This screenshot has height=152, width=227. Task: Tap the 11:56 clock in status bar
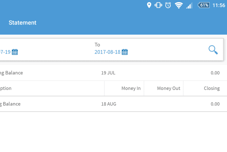click(x=219, y=5)
